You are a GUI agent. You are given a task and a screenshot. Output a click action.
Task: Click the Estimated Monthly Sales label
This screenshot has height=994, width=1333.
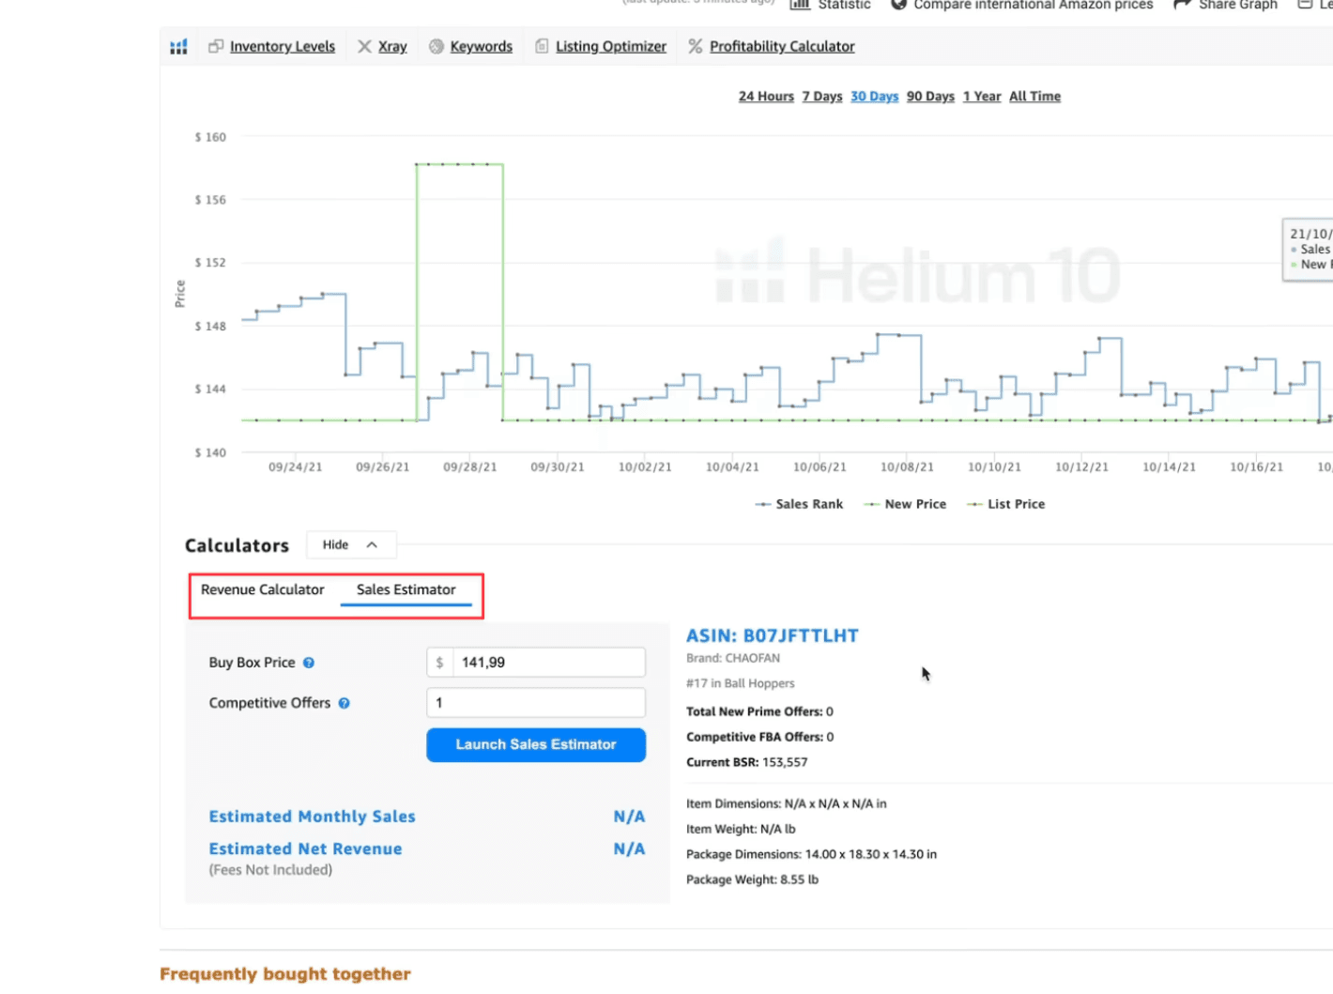[x=312, y=817]
